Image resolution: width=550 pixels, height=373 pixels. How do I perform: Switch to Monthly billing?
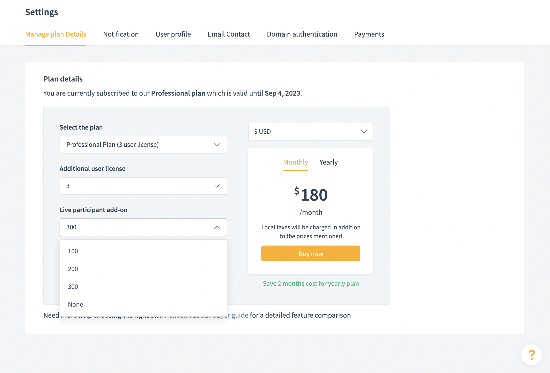coord(295,162)
